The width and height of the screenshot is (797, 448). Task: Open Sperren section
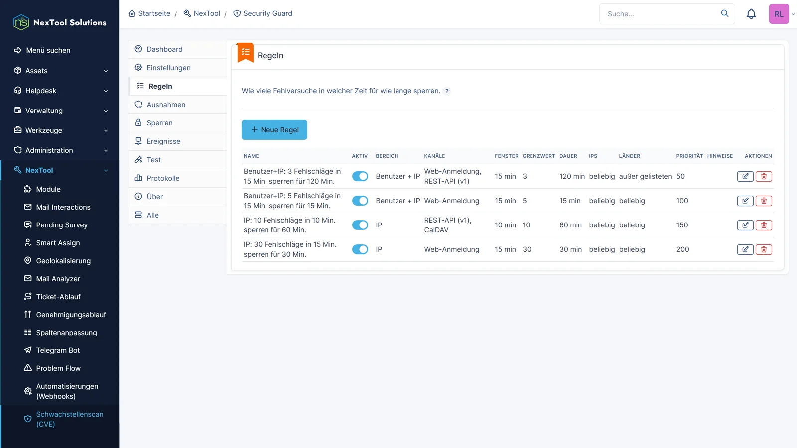point(177,123)
